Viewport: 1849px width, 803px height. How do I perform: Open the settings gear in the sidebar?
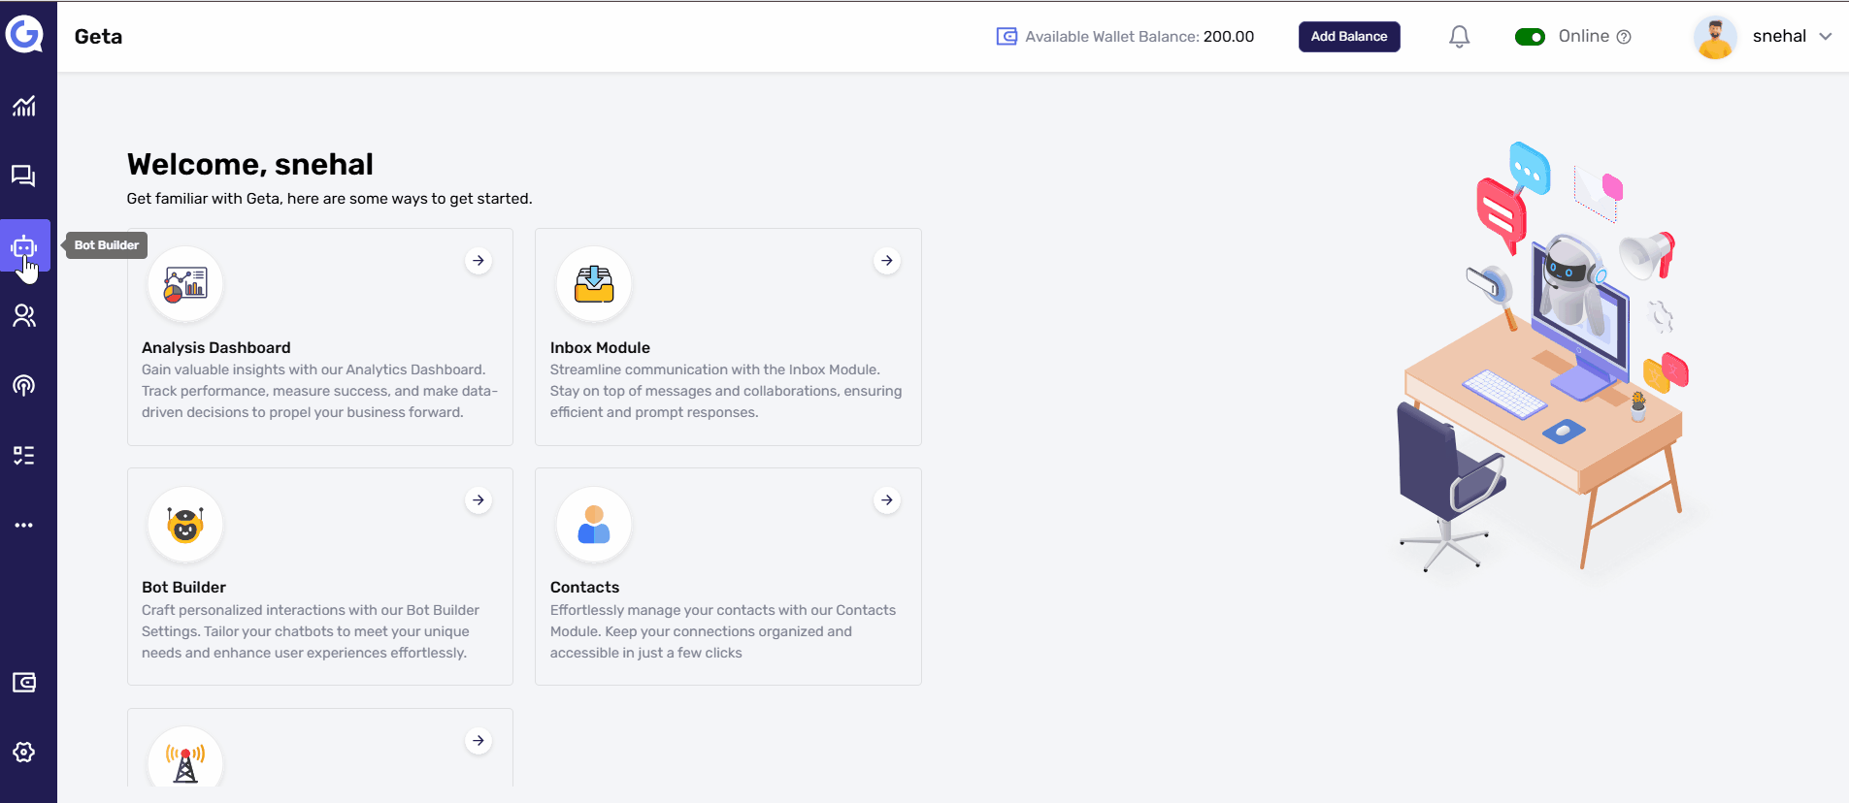click(x=24, y=753)
